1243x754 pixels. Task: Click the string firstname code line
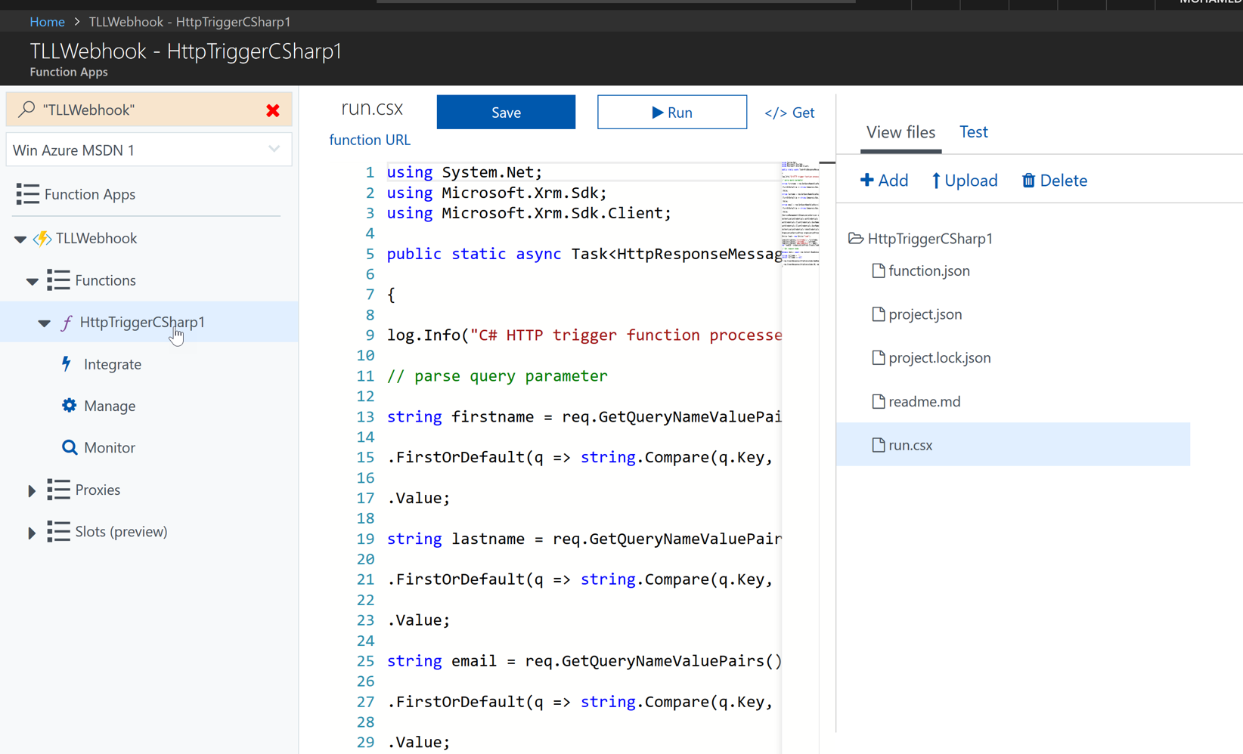click(584, 416)
